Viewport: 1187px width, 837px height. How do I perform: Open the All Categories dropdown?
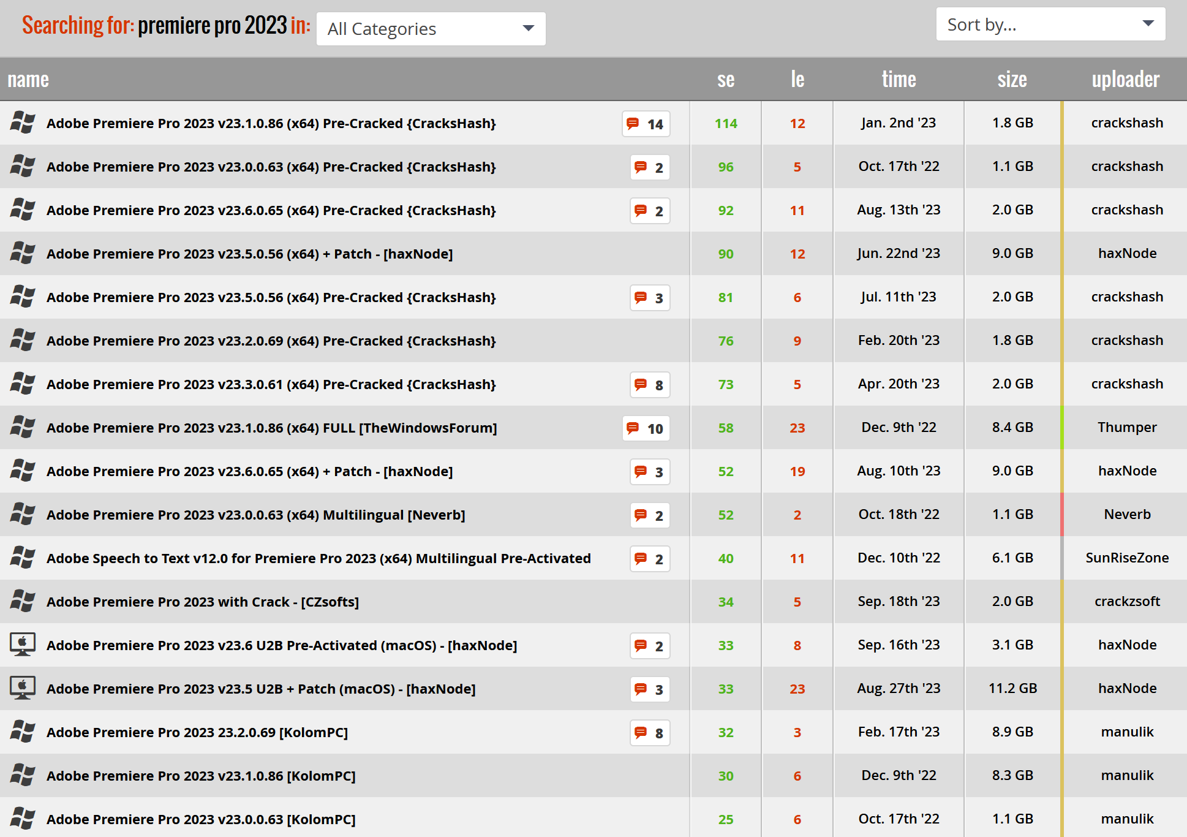click(x=431, y=29)
